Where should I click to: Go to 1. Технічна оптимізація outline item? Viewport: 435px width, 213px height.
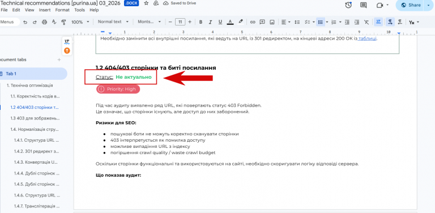[x=29, y=86]
